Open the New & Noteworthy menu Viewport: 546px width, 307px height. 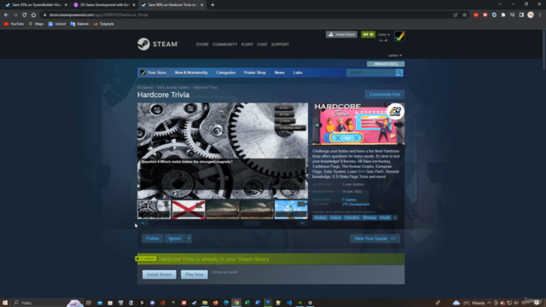[191, 72]
